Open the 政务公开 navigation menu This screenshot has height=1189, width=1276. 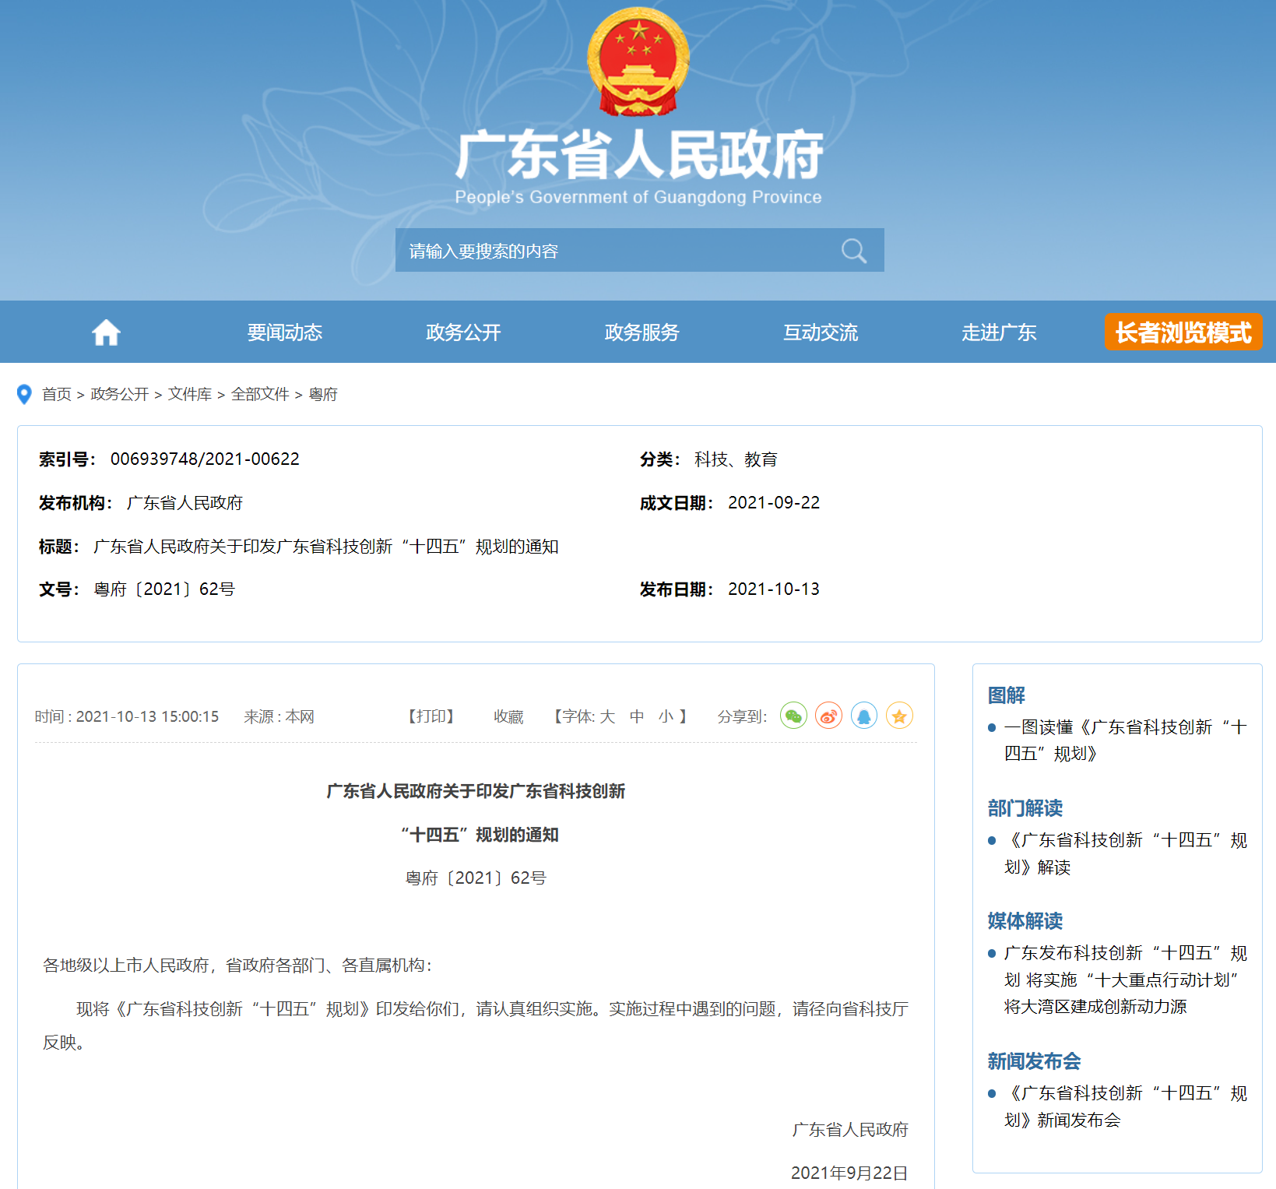[463, 332]
